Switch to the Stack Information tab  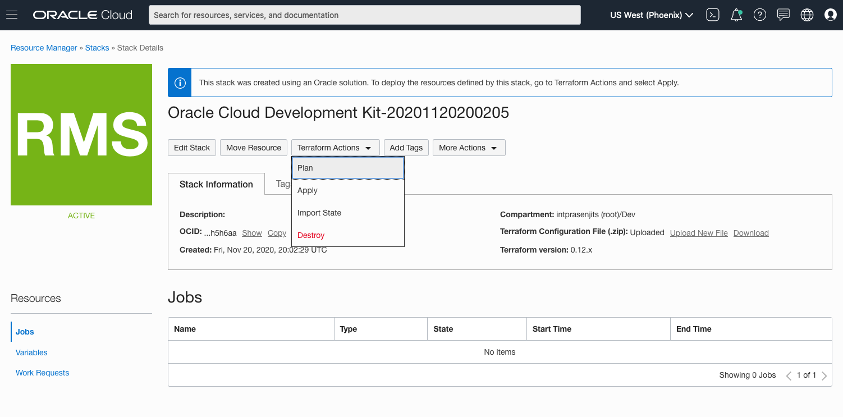coord(216,184)
